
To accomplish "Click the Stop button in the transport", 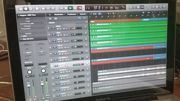I will 66,8.
